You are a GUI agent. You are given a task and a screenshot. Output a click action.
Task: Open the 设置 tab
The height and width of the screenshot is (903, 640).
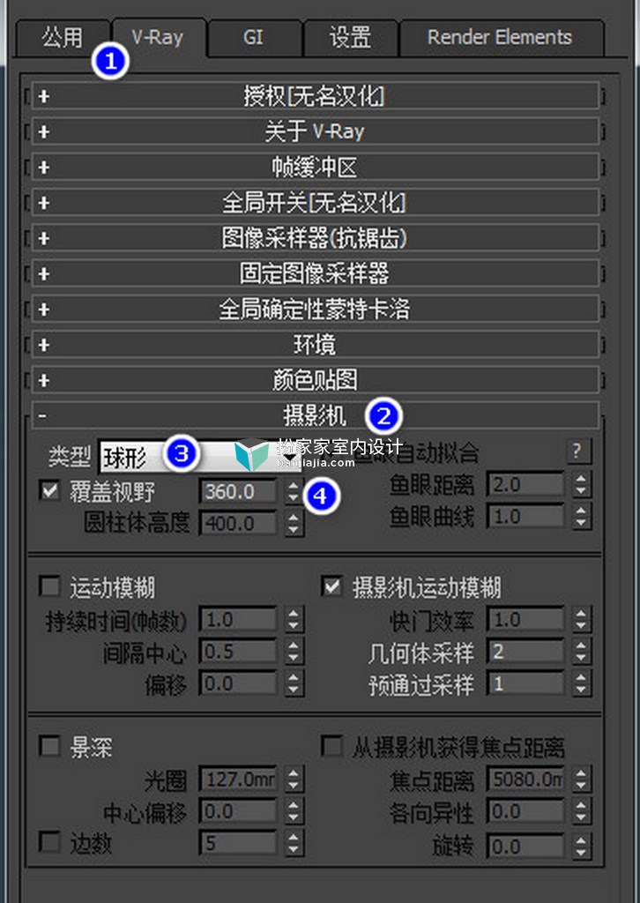[x=350, y=38]
